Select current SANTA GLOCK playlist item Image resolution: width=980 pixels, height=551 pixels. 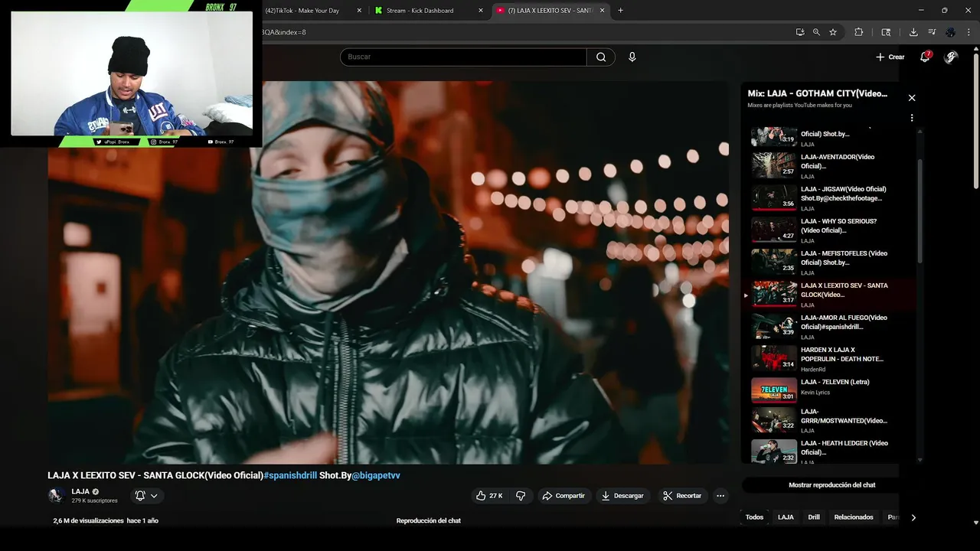click(x=829, y=294)
